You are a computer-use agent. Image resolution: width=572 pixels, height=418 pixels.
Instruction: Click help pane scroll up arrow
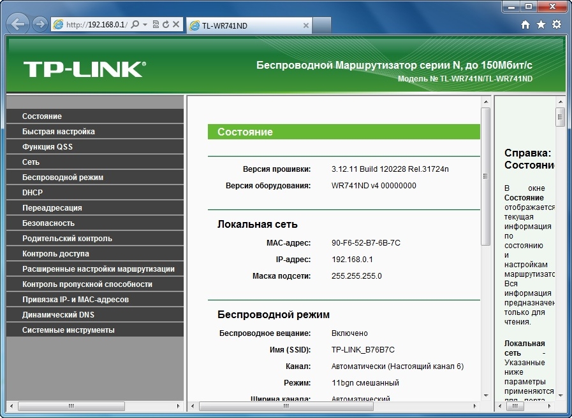click(x=560, y=102)
